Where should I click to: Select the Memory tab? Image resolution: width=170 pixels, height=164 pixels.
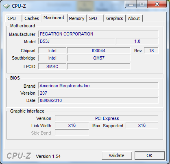(x=76, y=18)
